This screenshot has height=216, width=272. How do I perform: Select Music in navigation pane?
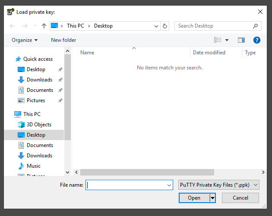[x=34, y=166]
